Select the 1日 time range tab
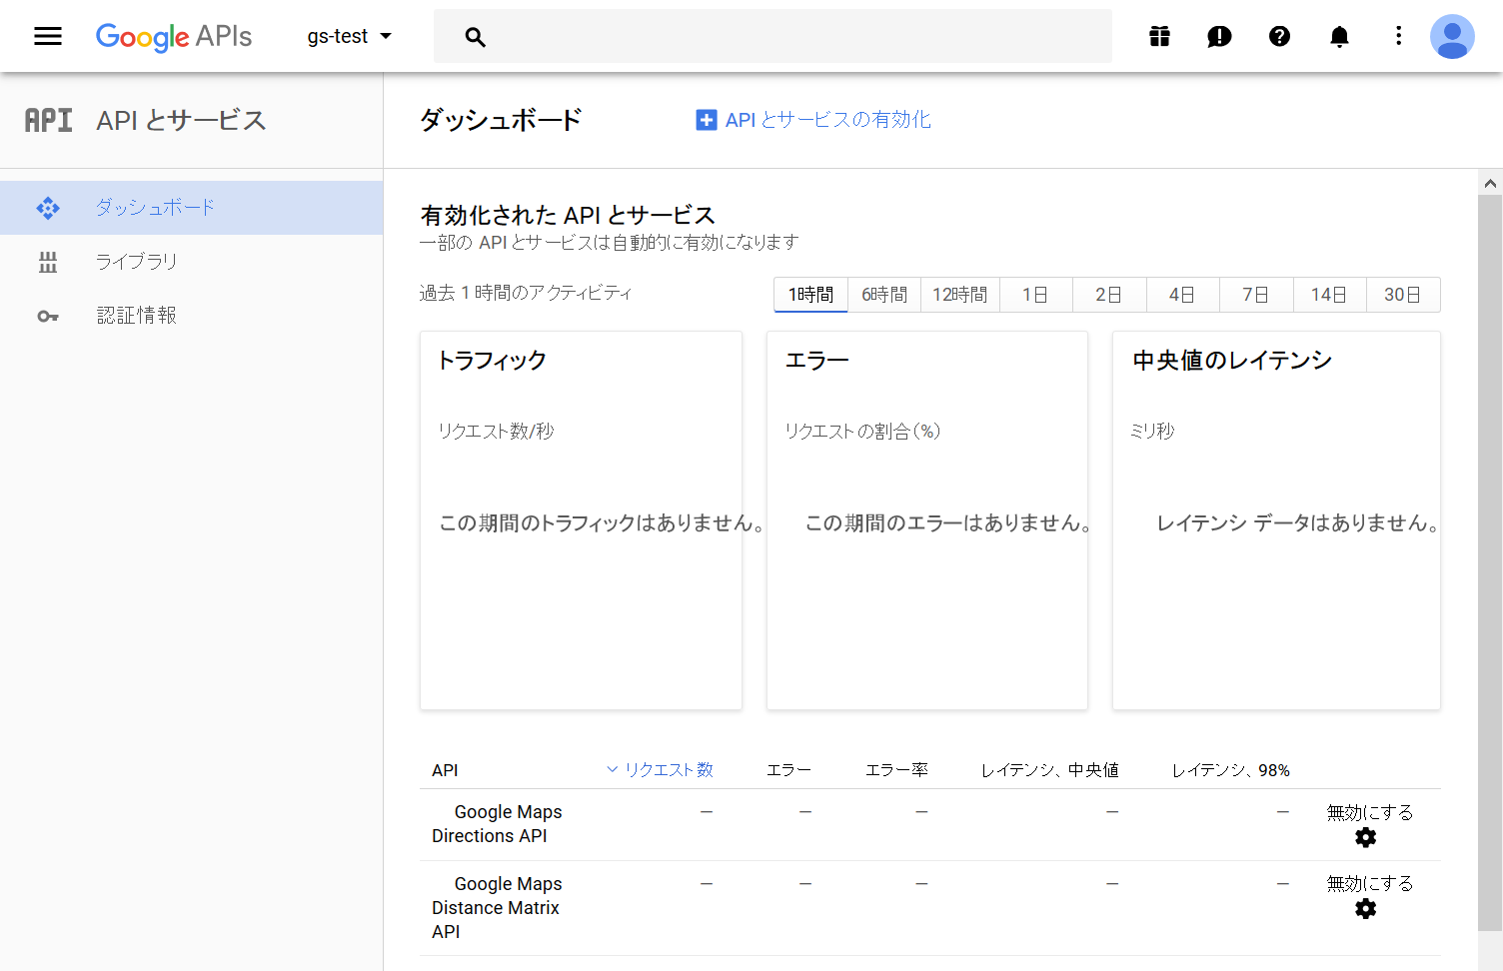Viewport: 1503px width, 971px height. pos(1035,295)
